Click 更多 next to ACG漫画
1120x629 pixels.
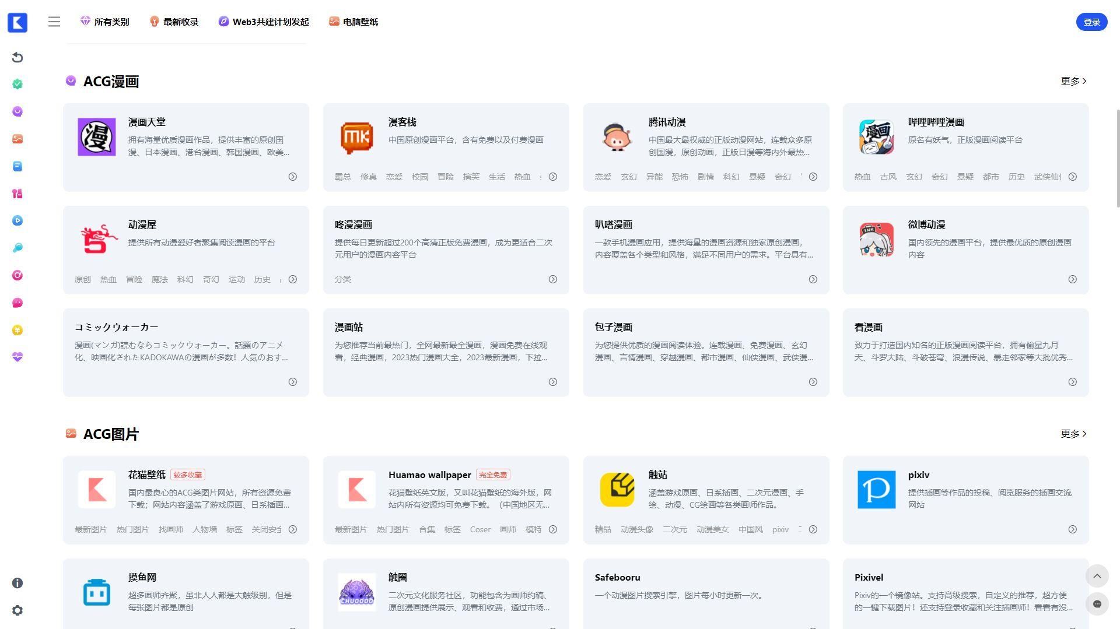pyautogui.click(x=1074, y=81)
